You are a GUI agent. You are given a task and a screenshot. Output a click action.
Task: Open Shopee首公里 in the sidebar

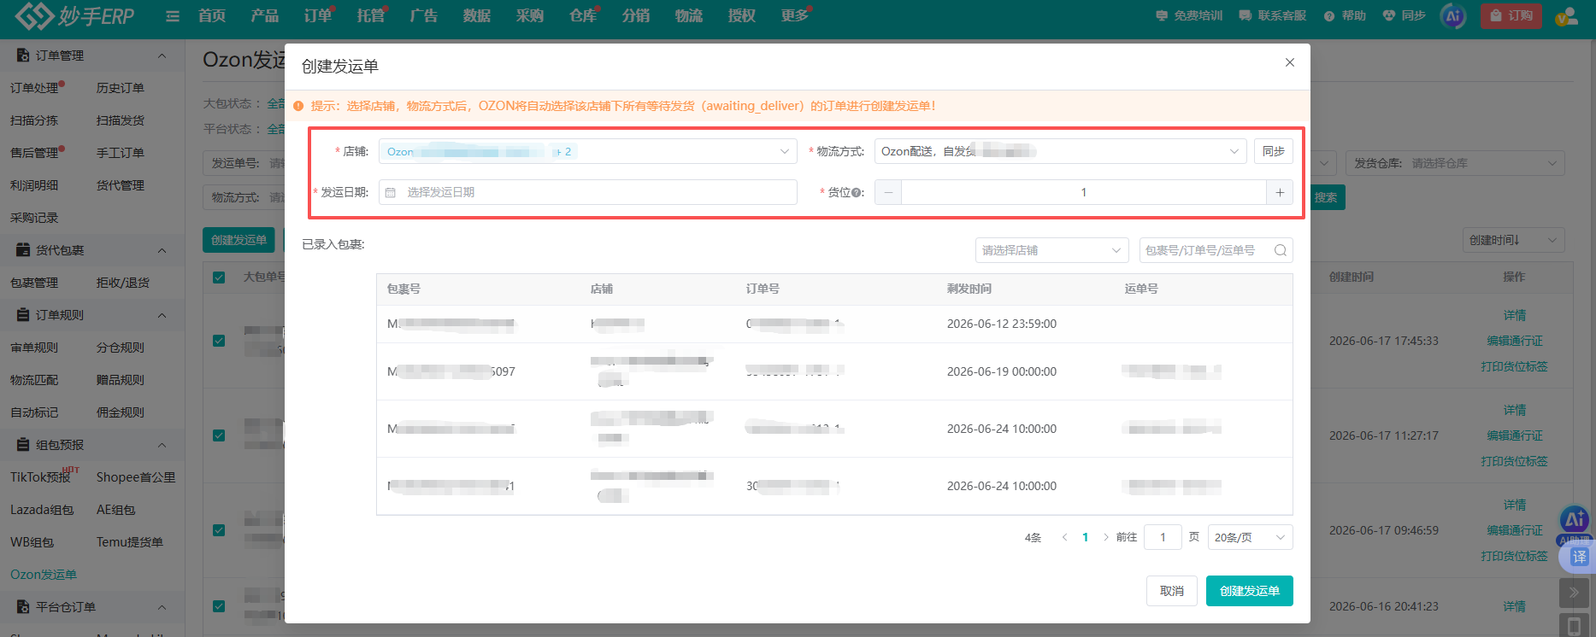[x=136, y=477]
